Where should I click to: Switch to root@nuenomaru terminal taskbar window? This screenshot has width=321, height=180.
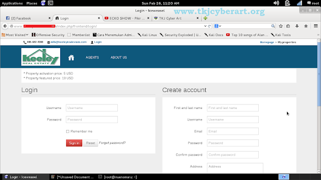pos(117,177)
